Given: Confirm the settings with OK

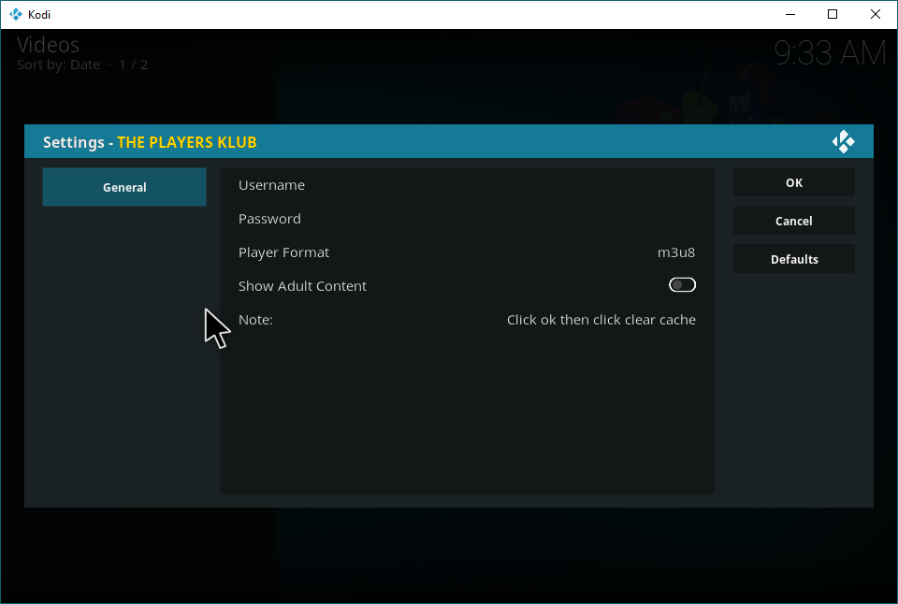Looking at the screenshot, I should click(x=793, y=182).
